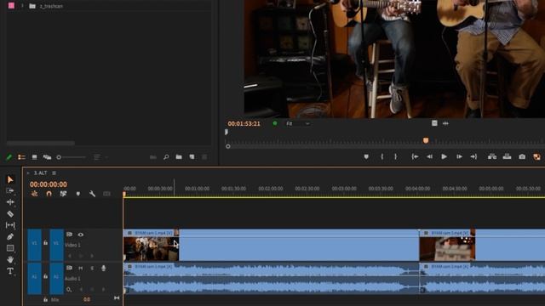
Task: Select the Hand tool
Action: (10, 259)
